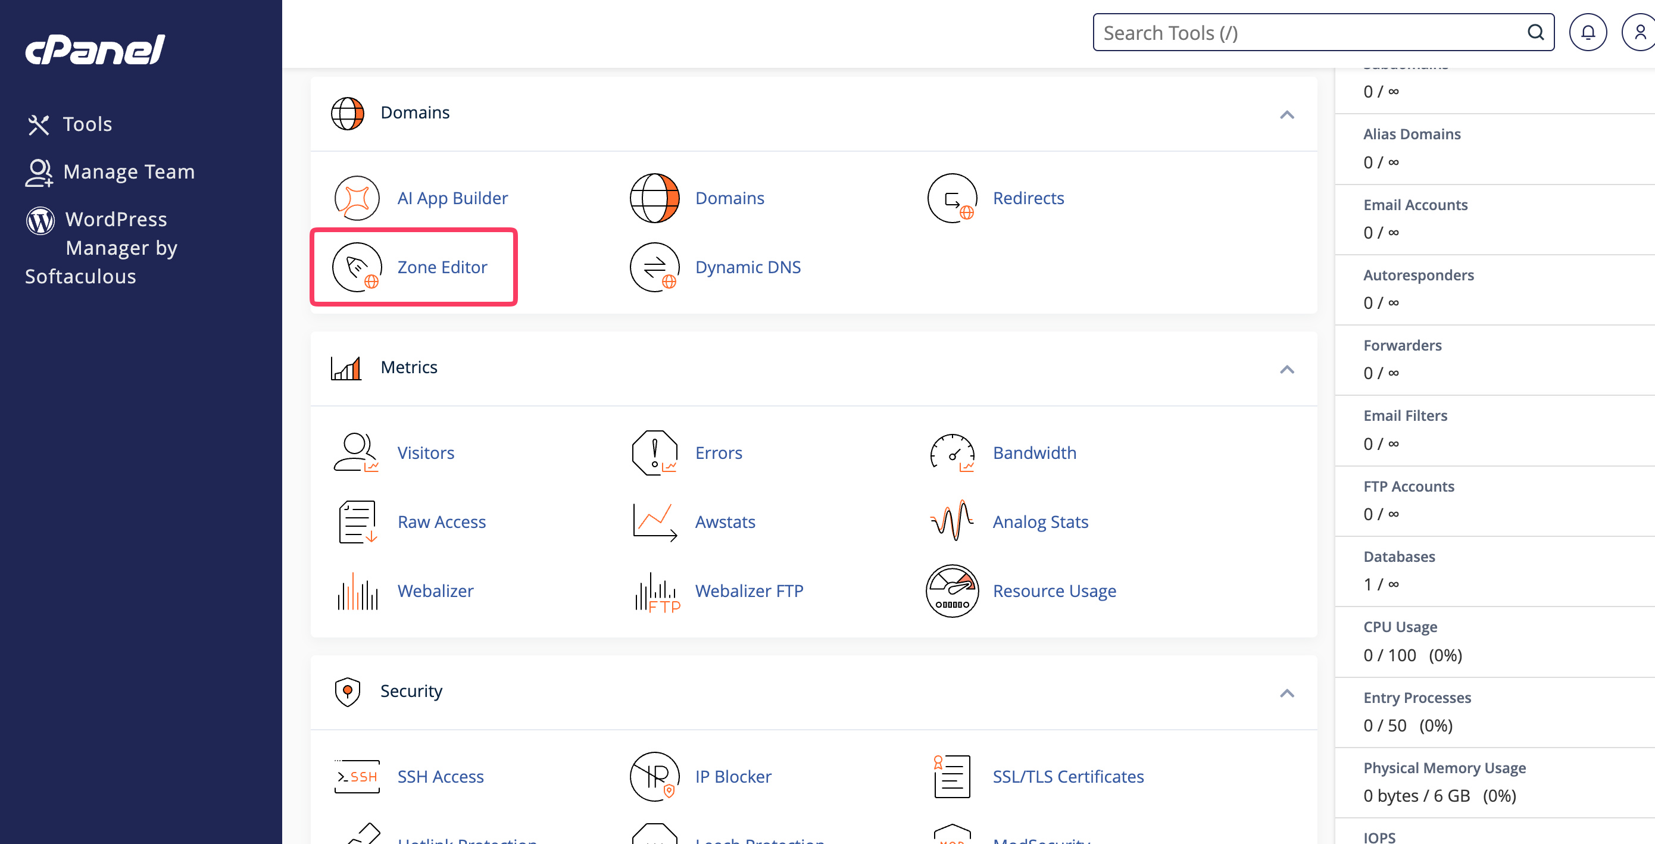Open the Analog Stats link
Screen dimensions: 1655x844
click(1041, 522)
